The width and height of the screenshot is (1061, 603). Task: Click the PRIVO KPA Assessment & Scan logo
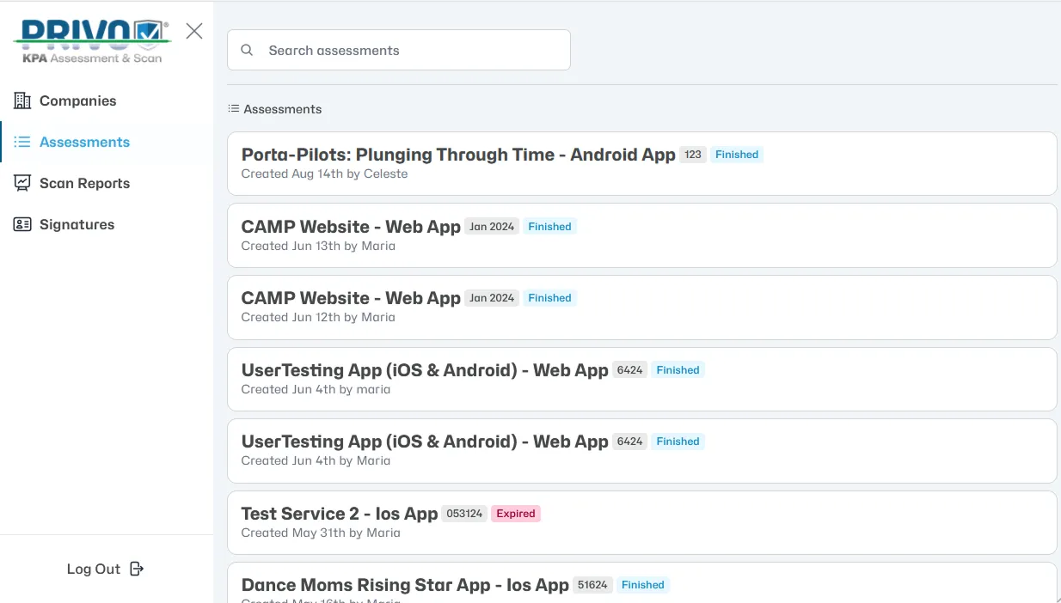[x=89, y=40]
